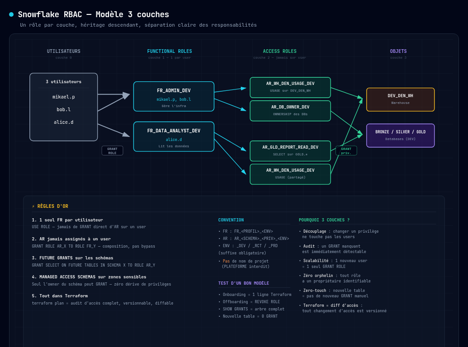The width and height of the screenshot is (468, 347).
Task: Click the GRANT priv. badge
Action: pyautogui.click(x=346, y=151)
